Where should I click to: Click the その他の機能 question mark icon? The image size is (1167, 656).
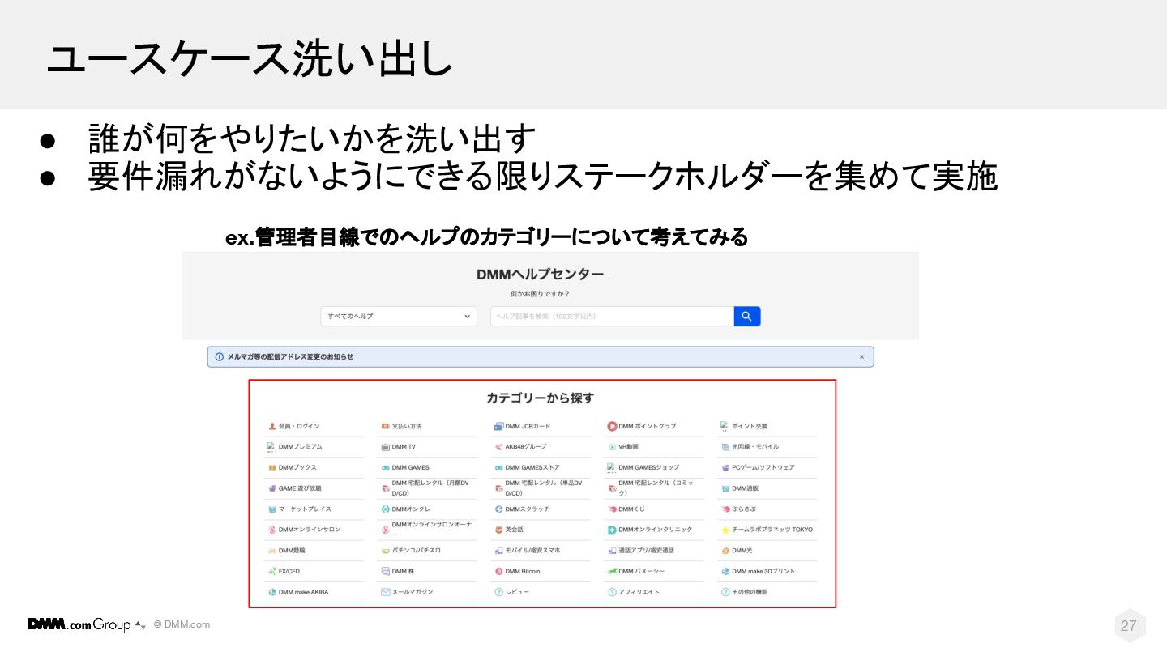726,592
